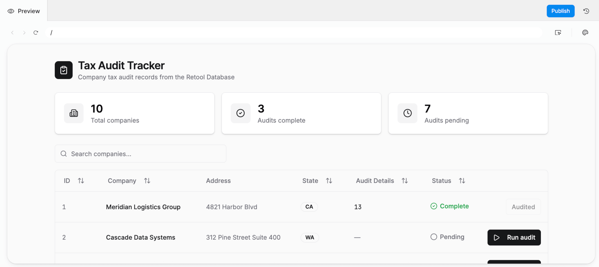Click the Tax Audit Tracker clipboard logo
Screen dimensions: 599x267
click(64, 70)
